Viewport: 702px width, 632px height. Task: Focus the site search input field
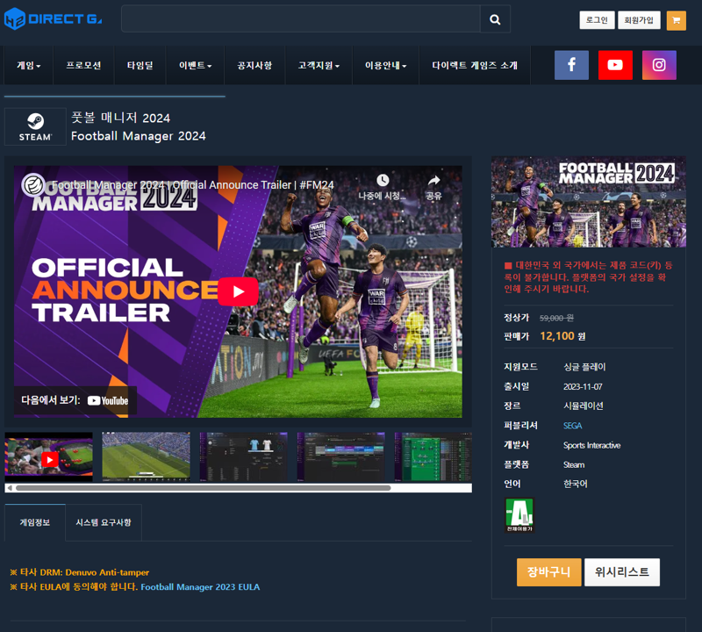[300, 18]
